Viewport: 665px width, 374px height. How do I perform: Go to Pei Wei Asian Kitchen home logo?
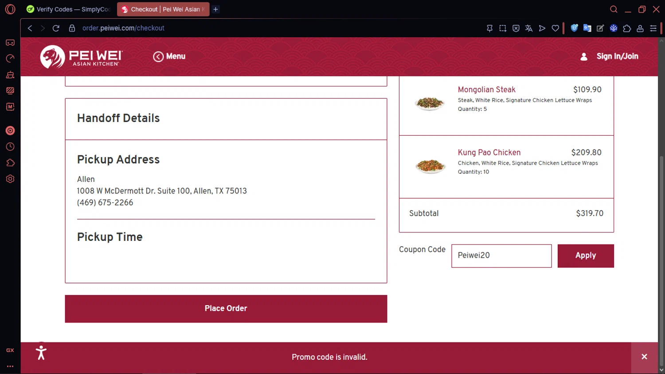tap(81, 56)
